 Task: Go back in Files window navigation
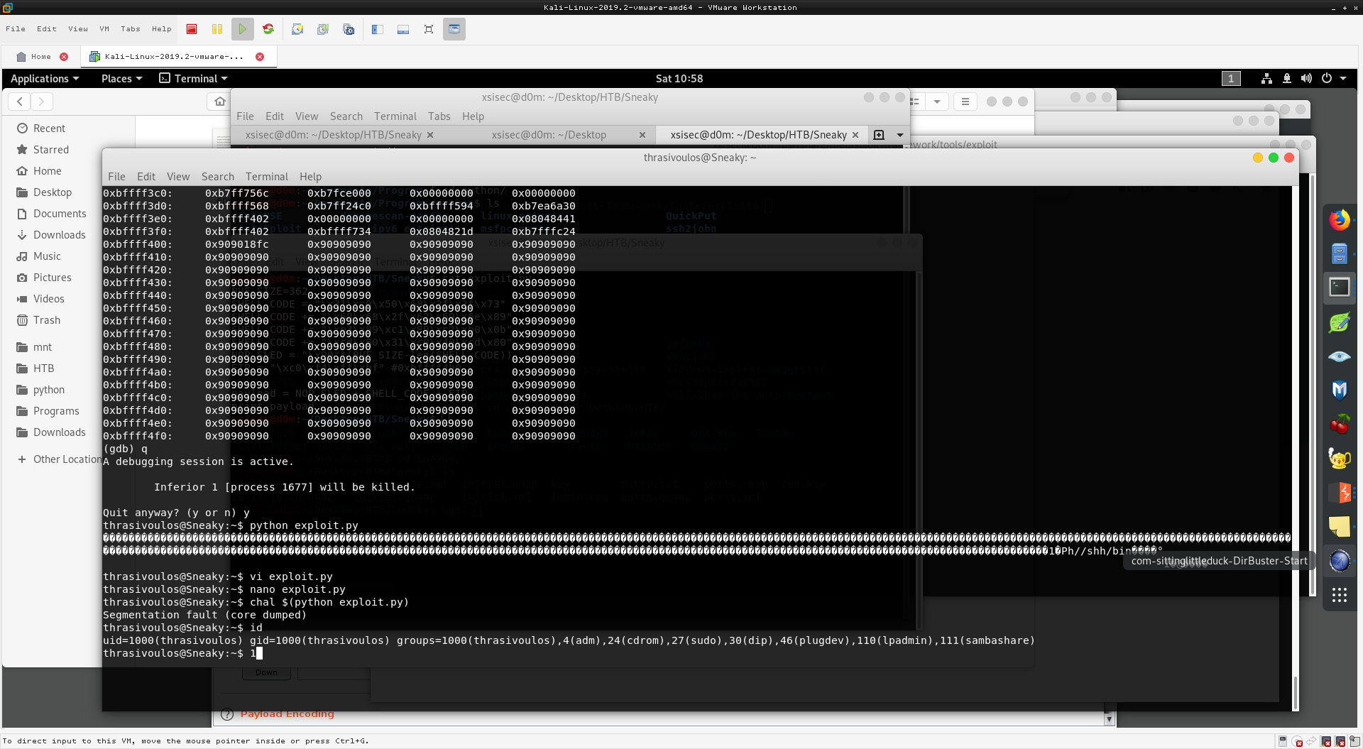(20, 102)
